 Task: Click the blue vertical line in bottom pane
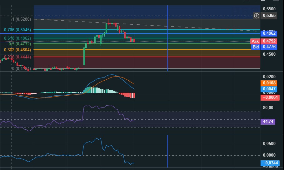168,151
